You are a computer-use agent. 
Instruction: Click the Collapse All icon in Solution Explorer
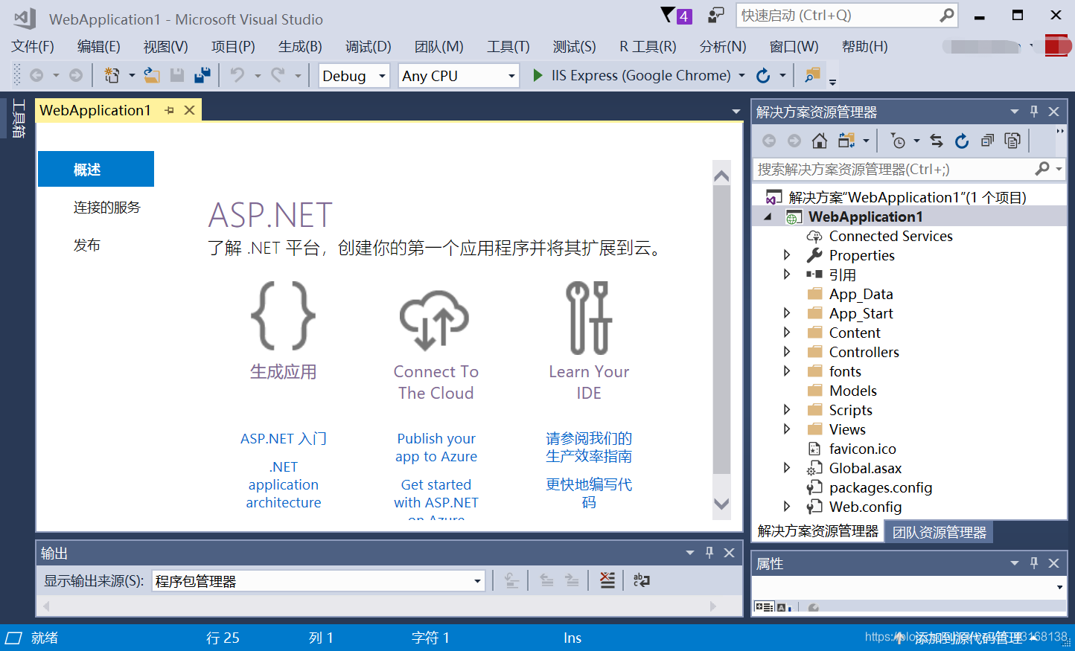(987, 141)
